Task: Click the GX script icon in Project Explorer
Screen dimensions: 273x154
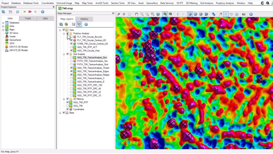Action: tap(18, 12)
